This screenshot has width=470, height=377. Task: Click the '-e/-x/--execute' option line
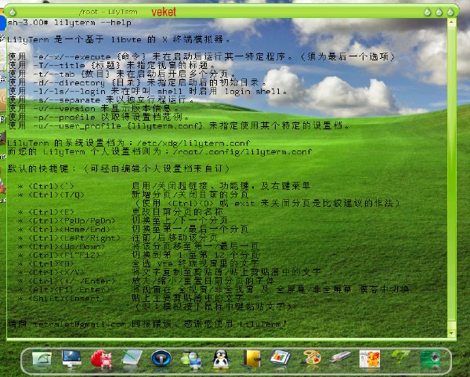(201, 56)
